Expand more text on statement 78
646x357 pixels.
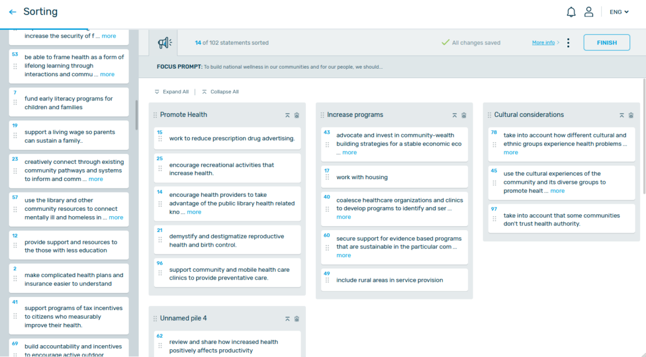(510, 152)
